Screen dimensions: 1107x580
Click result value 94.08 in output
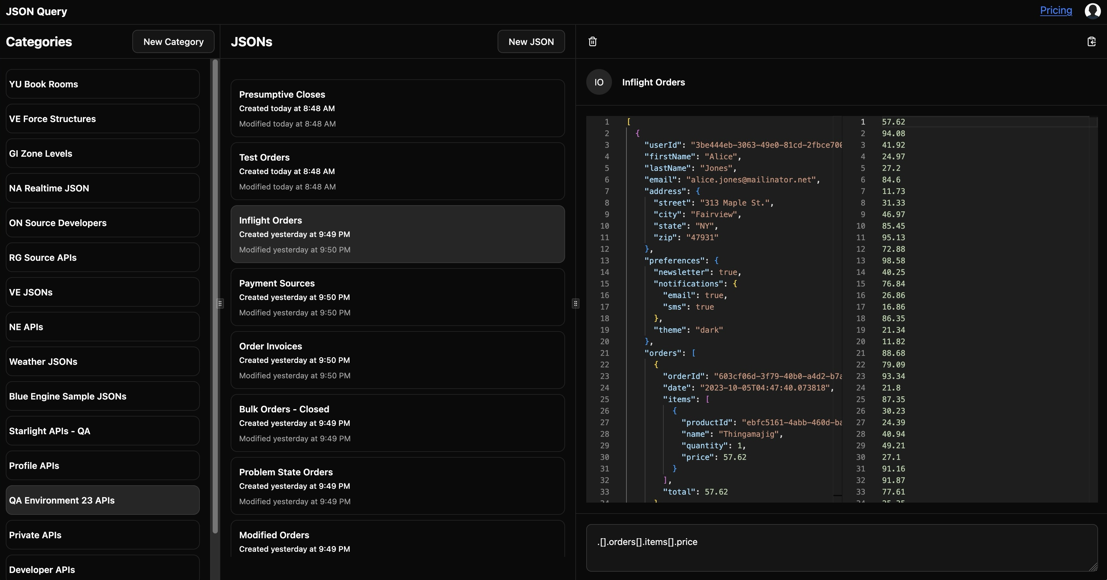pos(893,134)
